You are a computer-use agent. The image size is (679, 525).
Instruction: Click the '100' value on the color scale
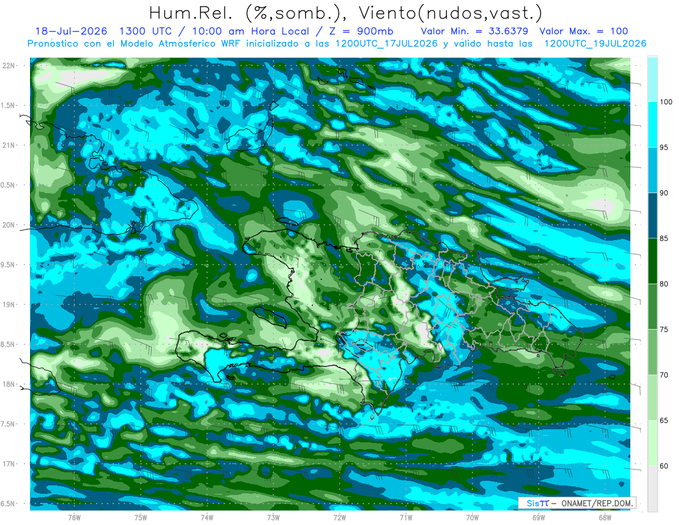[667, 102]
